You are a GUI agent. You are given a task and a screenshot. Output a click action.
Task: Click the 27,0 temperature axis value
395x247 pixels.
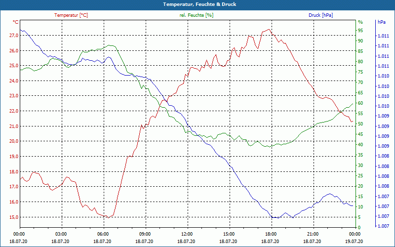(14, 36)
